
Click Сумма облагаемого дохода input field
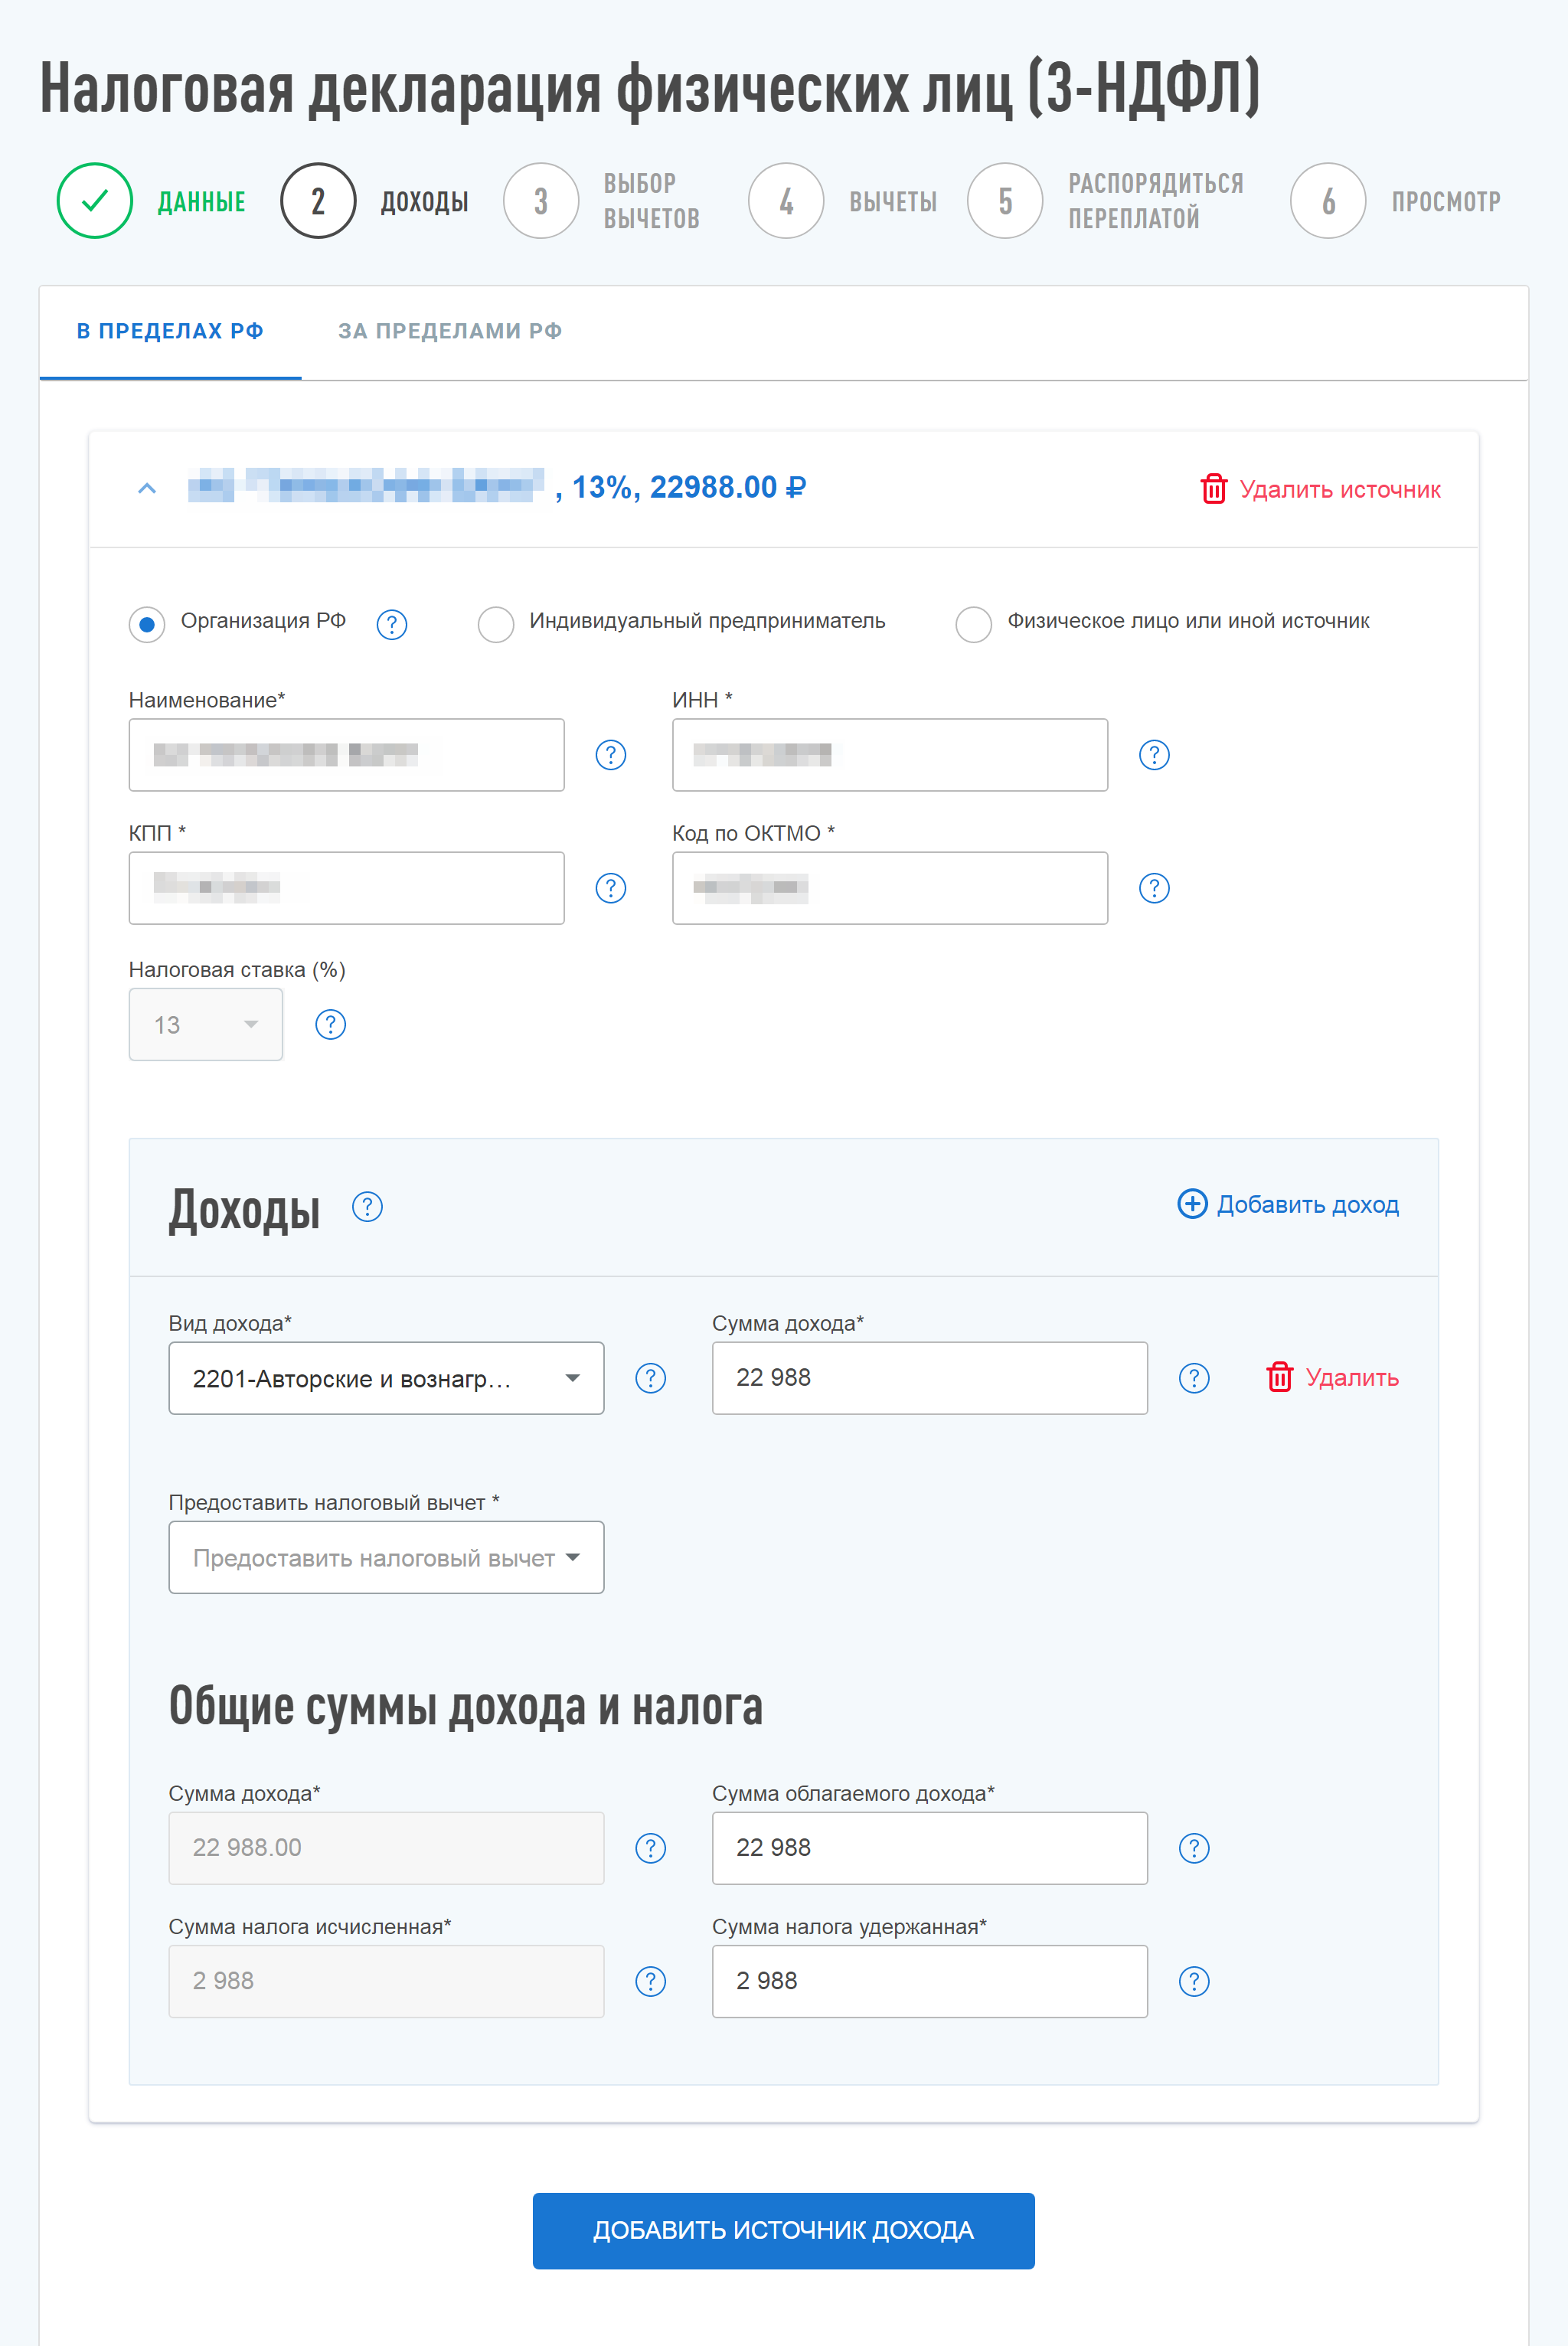(x=930, y=1848)
